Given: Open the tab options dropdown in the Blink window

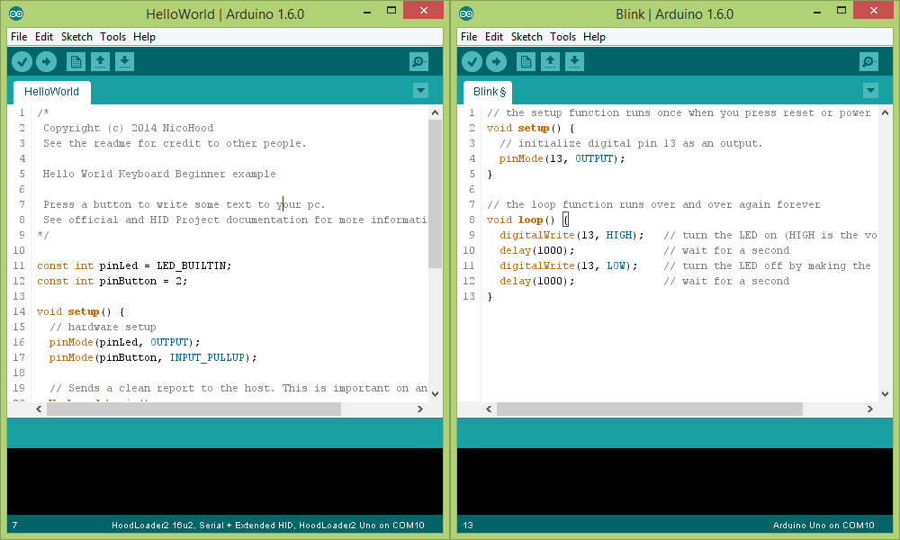Looking at the screenshot, I should click(870, 90).
